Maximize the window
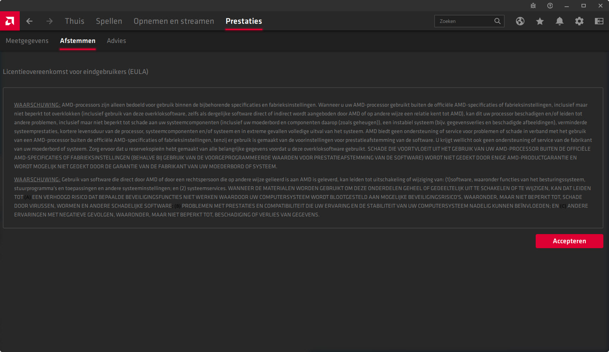This screenshot has height=352, width=609. 584,6
